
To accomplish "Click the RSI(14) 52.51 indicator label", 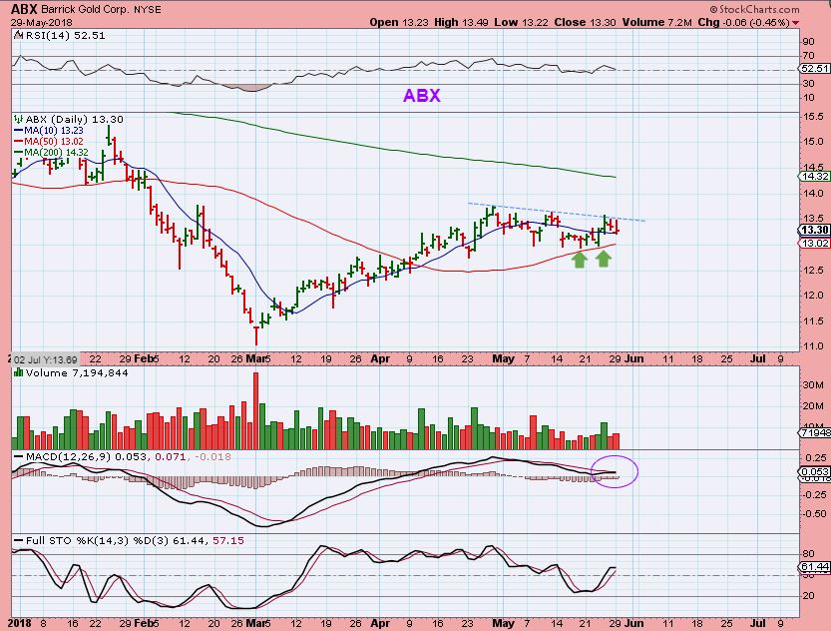I will (x=64, y=36).
